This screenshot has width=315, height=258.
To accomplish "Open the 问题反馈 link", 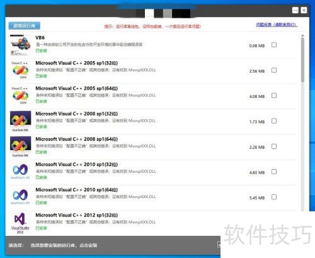I will point(277,25).
